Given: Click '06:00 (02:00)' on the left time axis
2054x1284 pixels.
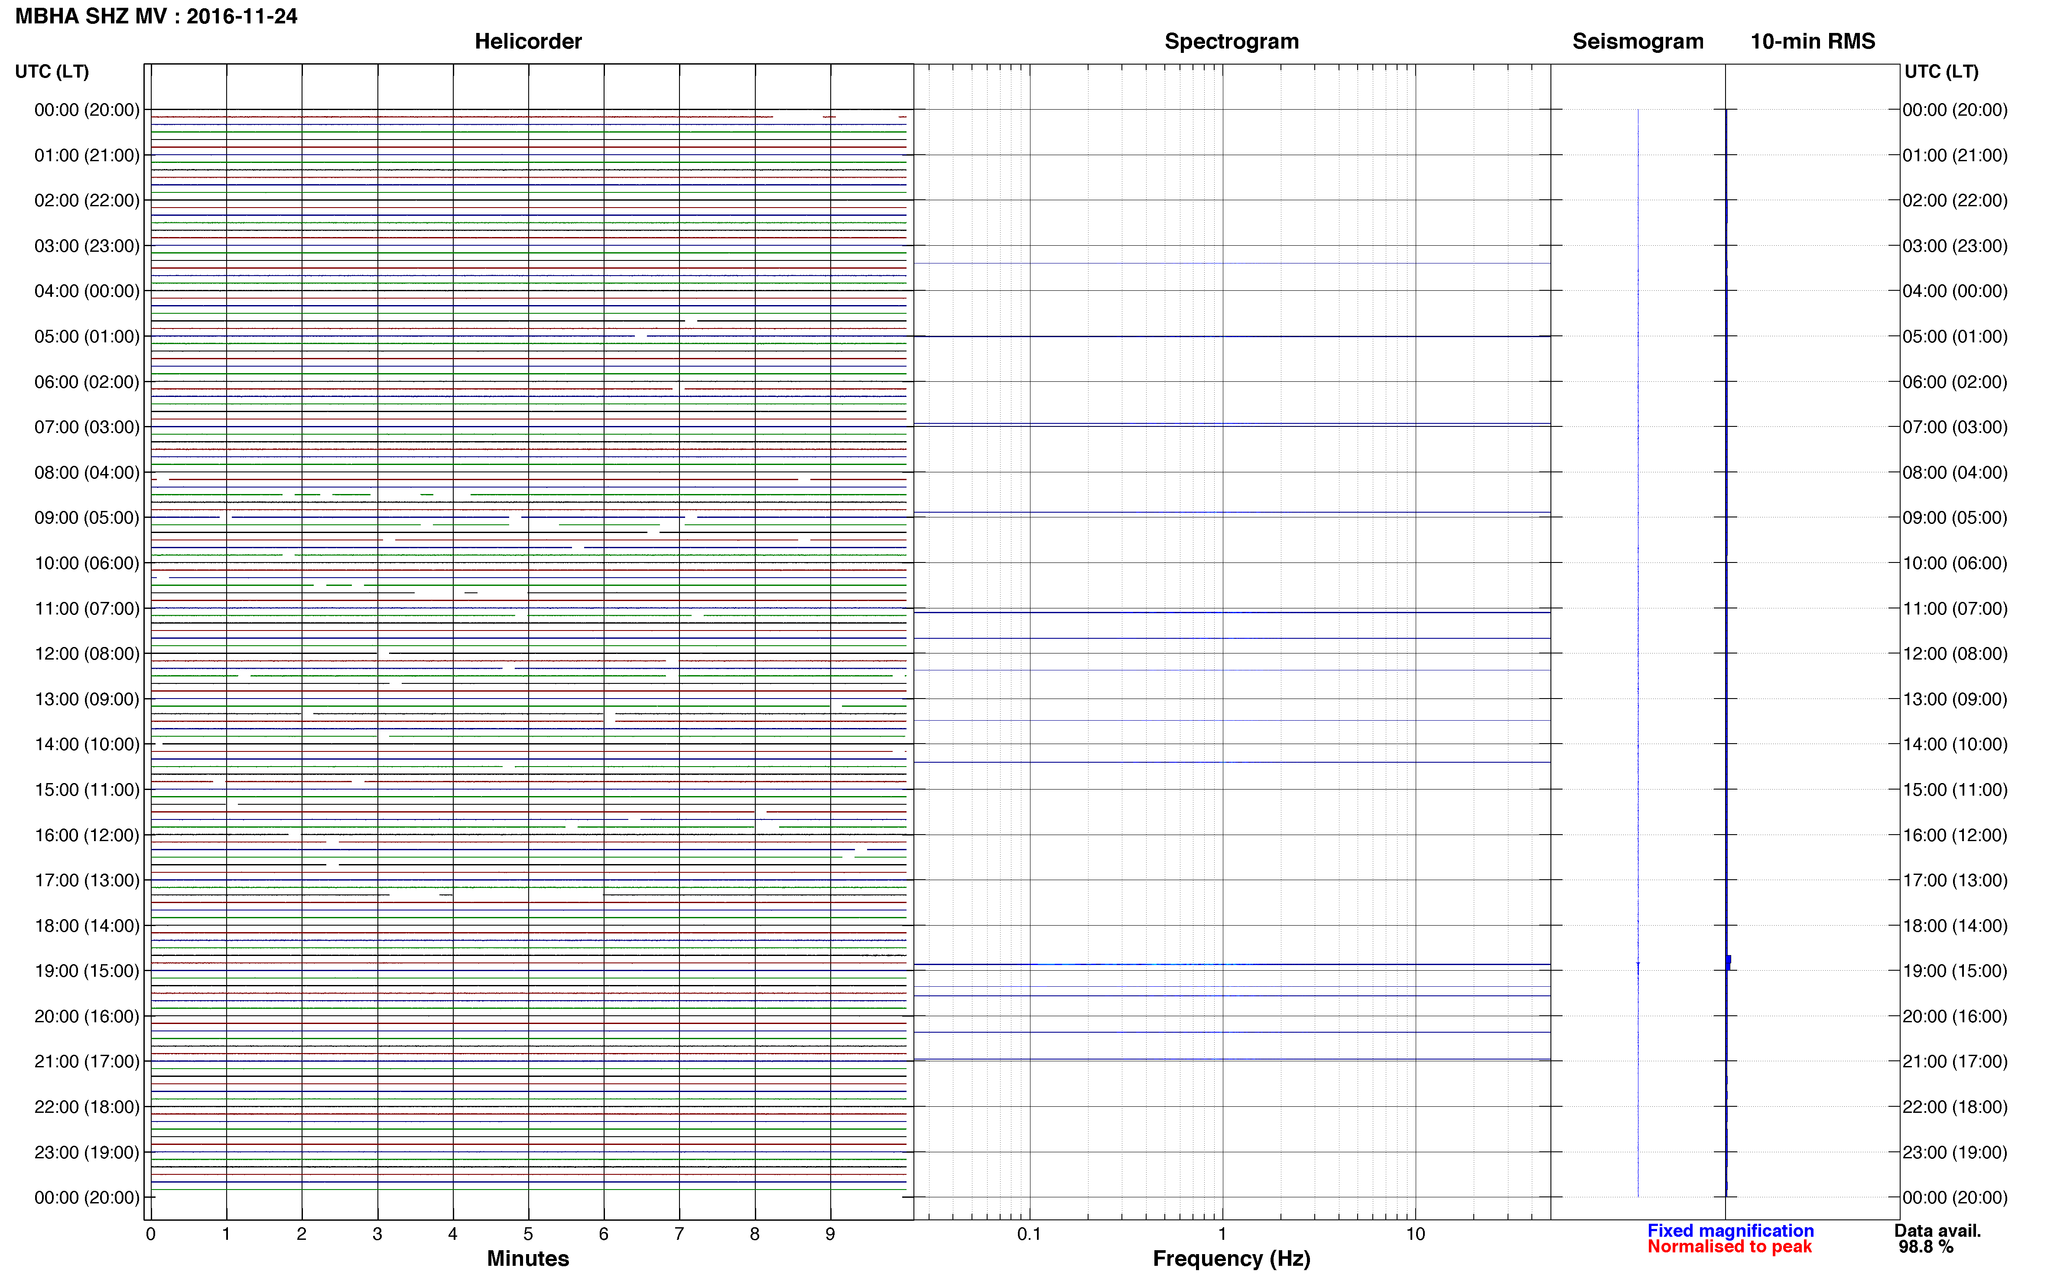Looking at the screenshot, I should [x=87, y=382].
